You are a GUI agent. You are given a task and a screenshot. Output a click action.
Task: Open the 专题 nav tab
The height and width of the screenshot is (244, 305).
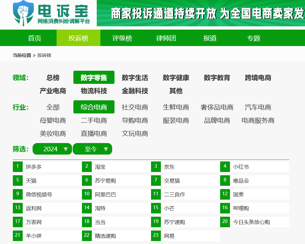coord(253,38)
